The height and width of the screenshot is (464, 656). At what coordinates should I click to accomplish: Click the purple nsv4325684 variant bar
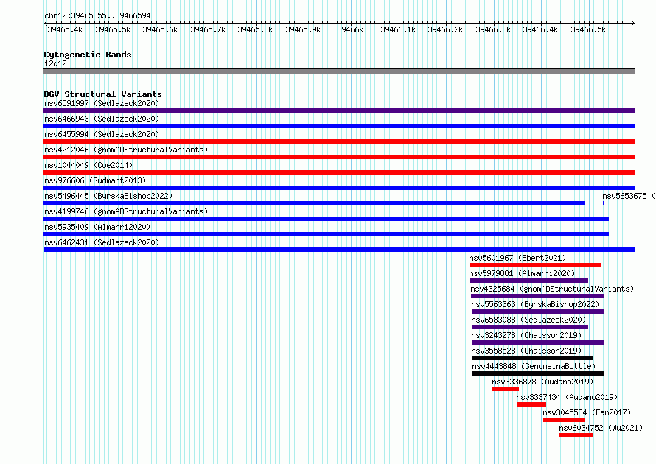537,296
